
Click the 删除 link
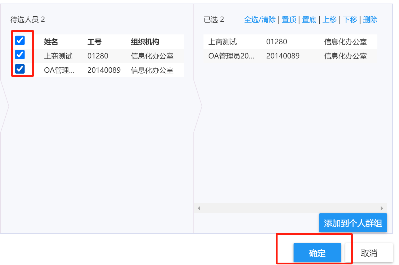point(370,20)
